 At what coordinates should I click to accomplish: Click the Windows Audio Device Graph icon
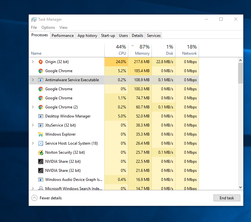coord(41,180)
